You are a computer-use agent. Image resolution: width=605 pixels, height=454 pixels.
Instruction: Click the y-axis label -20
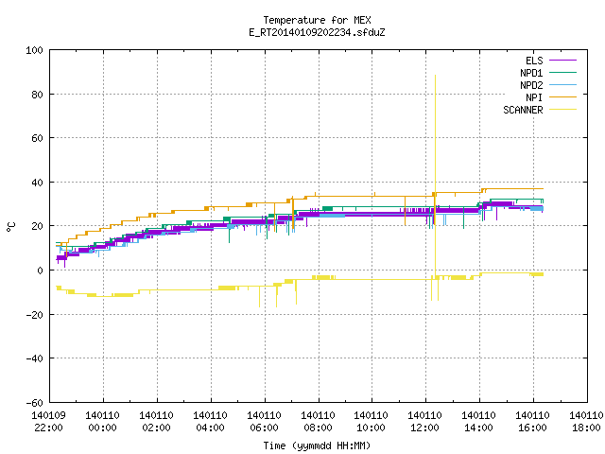coord(34,315)
